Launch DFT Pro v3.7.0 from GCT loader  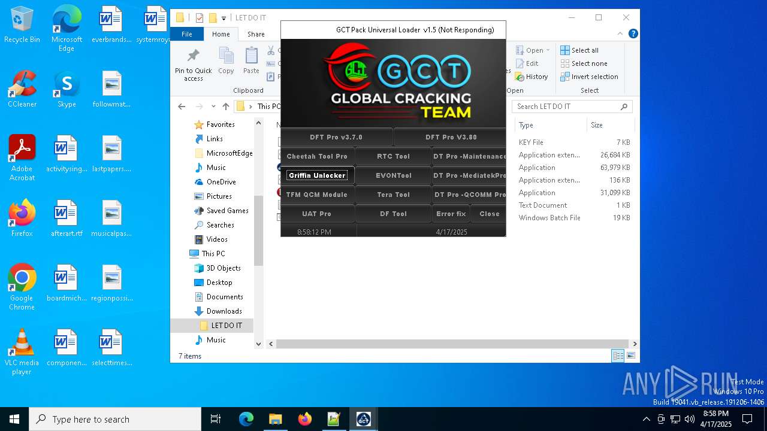click(x=336, y=137)
